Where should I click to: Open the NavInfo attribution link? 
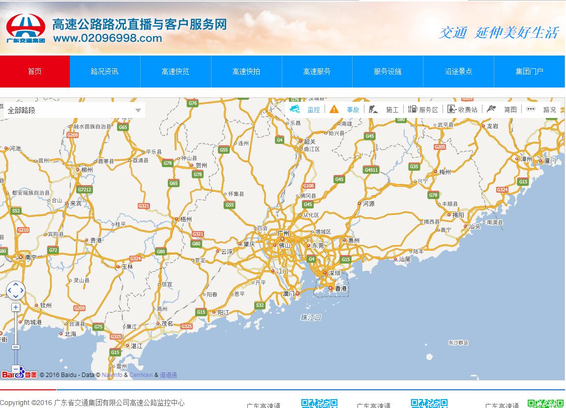pyautogui.click(x=112, y=375)
